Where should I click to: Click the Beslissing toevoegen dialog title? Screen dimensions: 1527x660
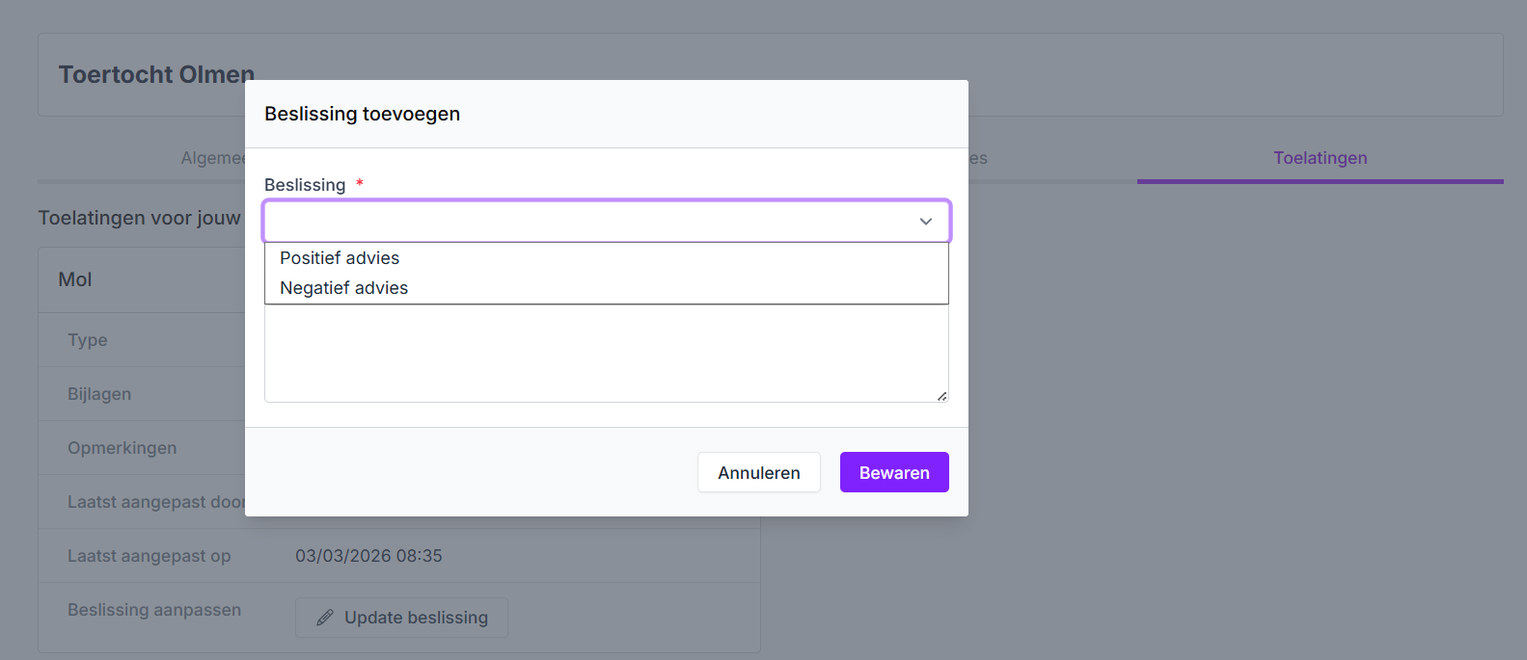pos(362,114)
